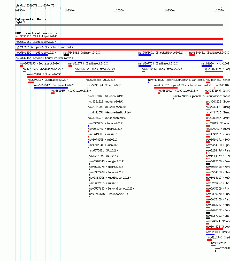Viewport: 230px width, 261px height.
Task: Click the nsv3385974 (Audano2019) label
Action: click(106, 123)
